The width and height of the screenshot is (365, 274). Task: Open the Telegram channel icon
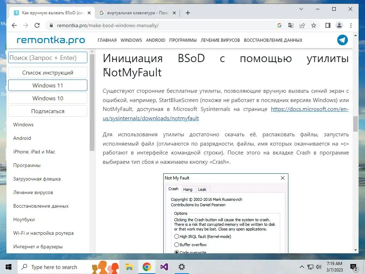click(343, 40)
